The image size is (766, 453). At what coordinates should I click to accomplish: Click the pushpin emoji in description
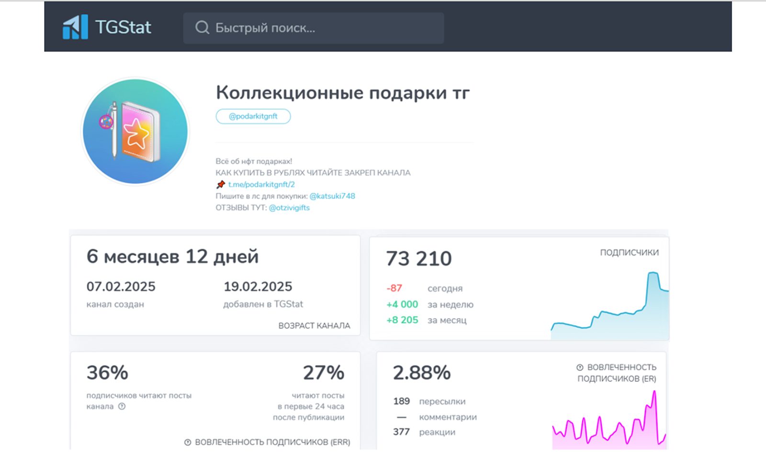tap(220, 184)
